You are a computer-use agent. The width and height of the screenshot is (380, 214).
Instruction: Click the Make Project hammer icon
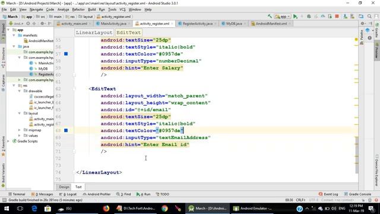270,16
